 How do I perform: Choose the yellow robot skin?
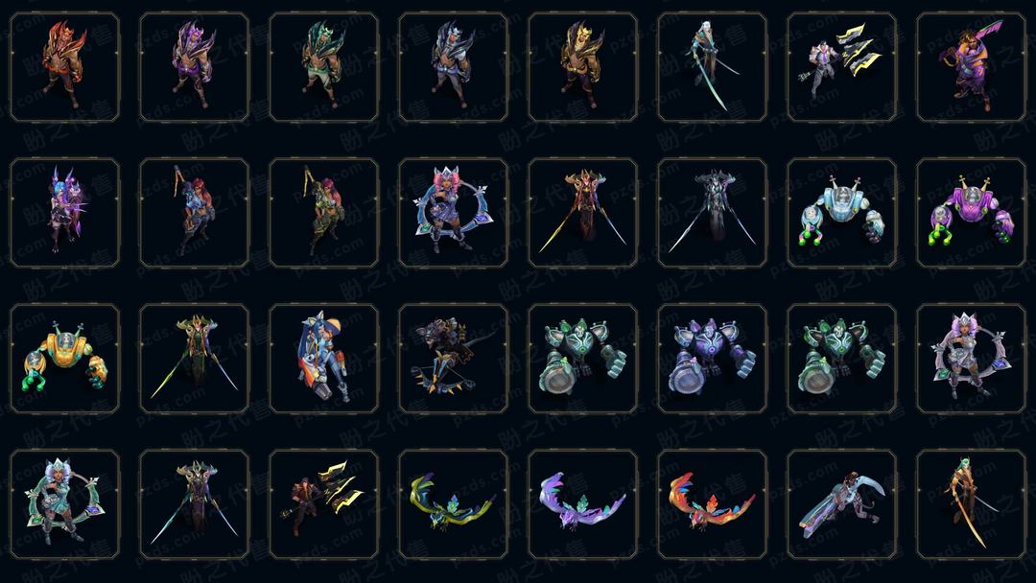pos(65,359)
